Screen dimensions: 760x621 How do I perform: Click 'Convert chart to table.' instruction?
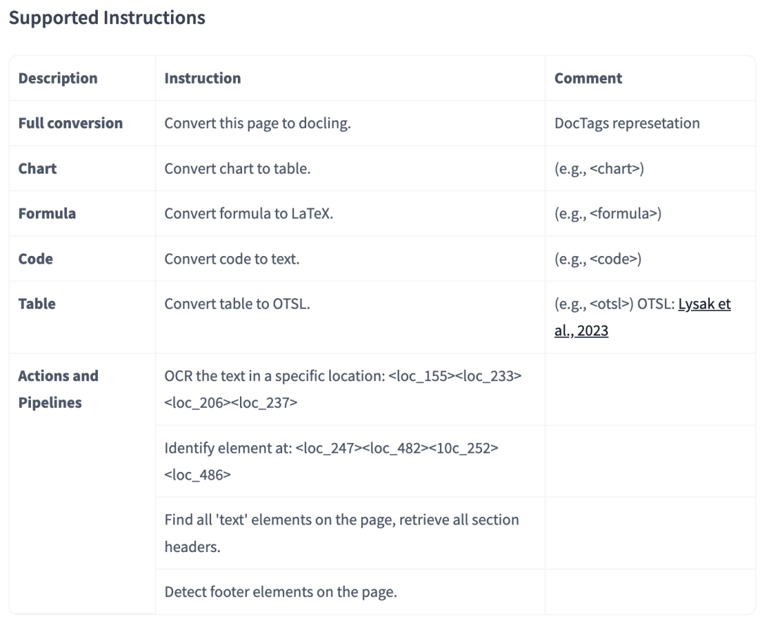pos(238,168)
